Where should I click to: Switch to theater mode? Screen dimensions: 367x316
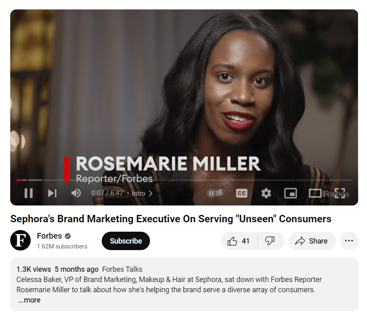(x=315, y=193)
